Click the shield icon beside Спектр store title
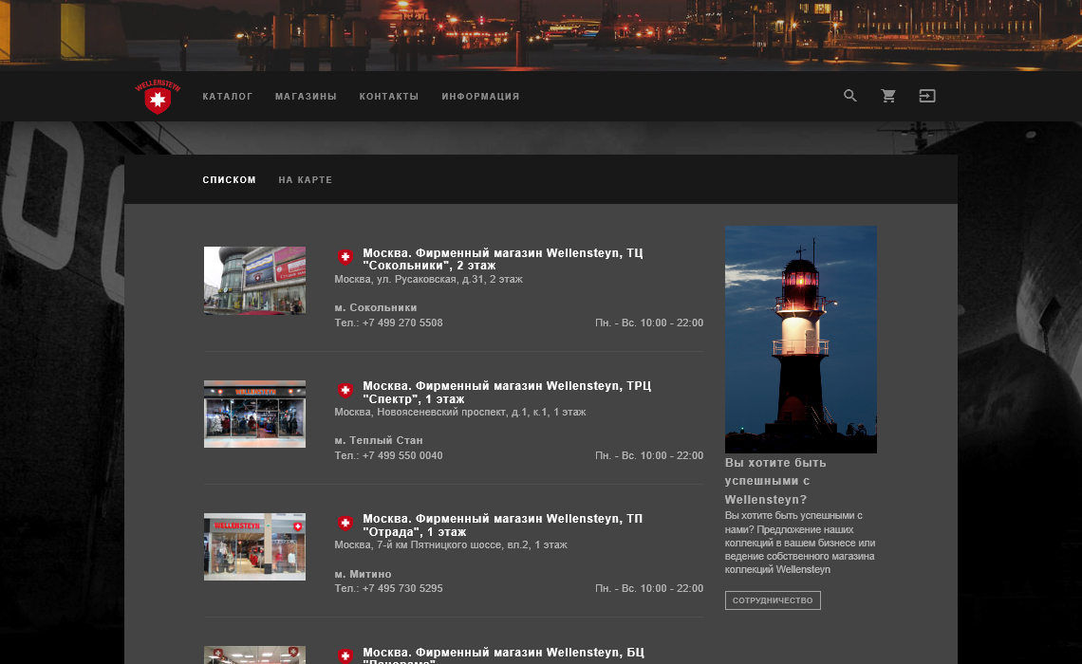 point(345,390)
